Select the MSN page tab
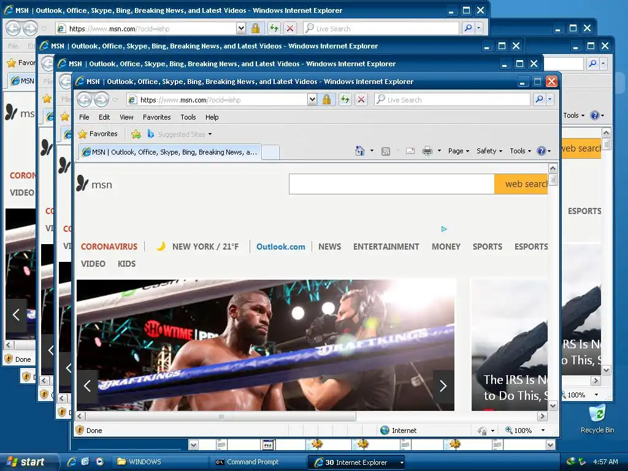Image resolution: width=628 pixels, height=471 pixels. [x=170, y=152]
